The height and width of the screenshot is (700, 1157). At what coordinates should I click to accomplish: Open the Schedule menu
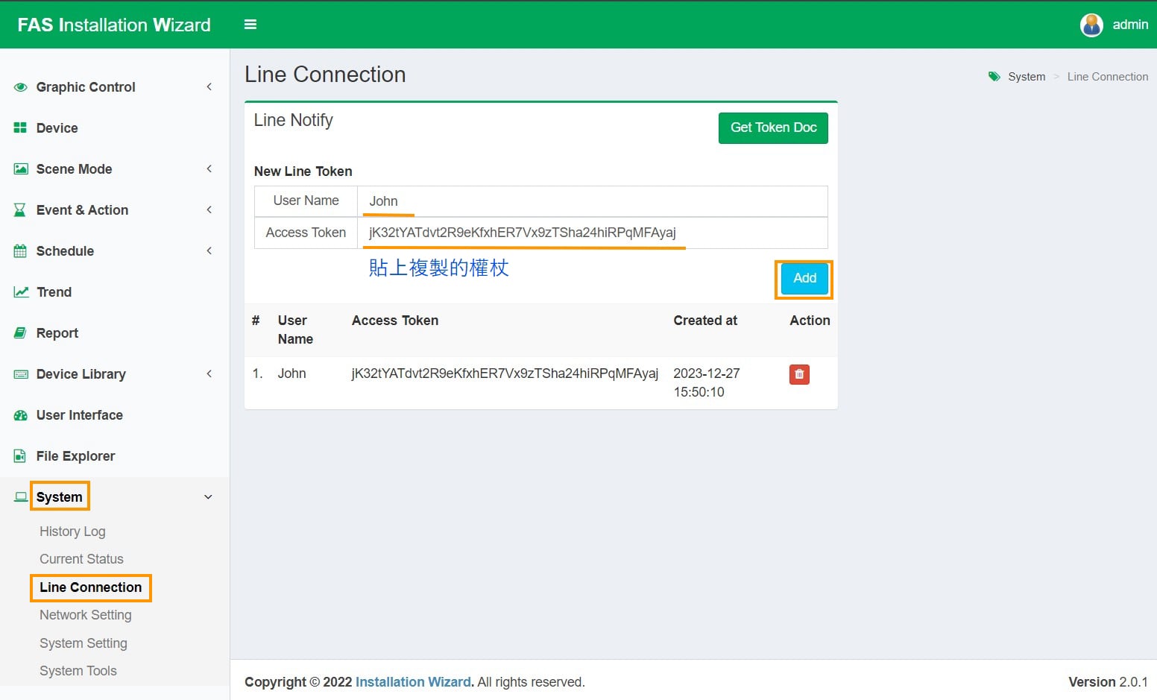(x=65, y=251)
